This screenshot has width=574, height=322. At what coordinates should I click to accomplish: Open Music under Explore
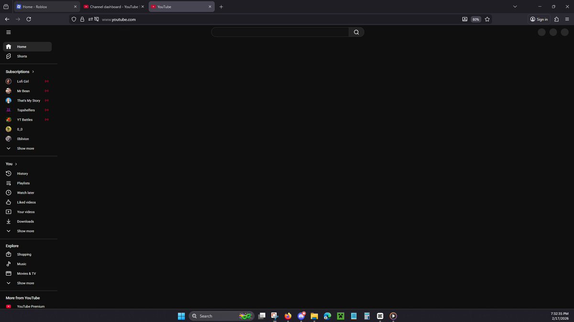(x=27, y=264)
